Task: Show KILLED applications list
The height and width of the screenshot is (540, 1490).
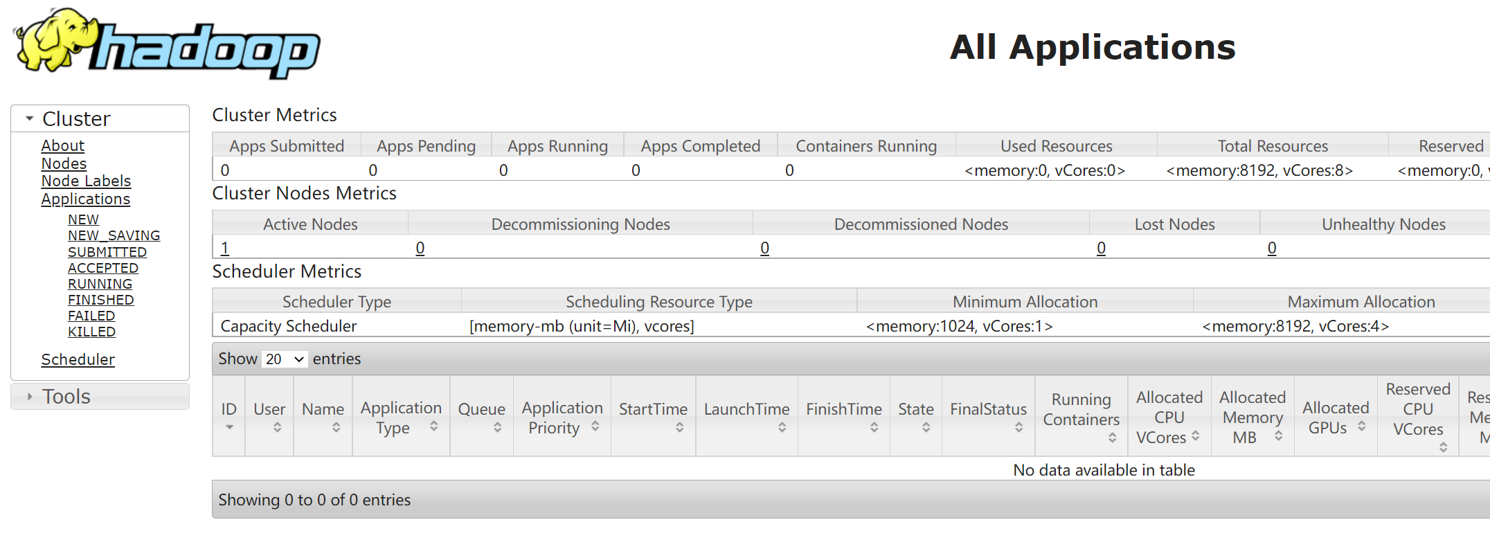Action: (x=91, y=332)
